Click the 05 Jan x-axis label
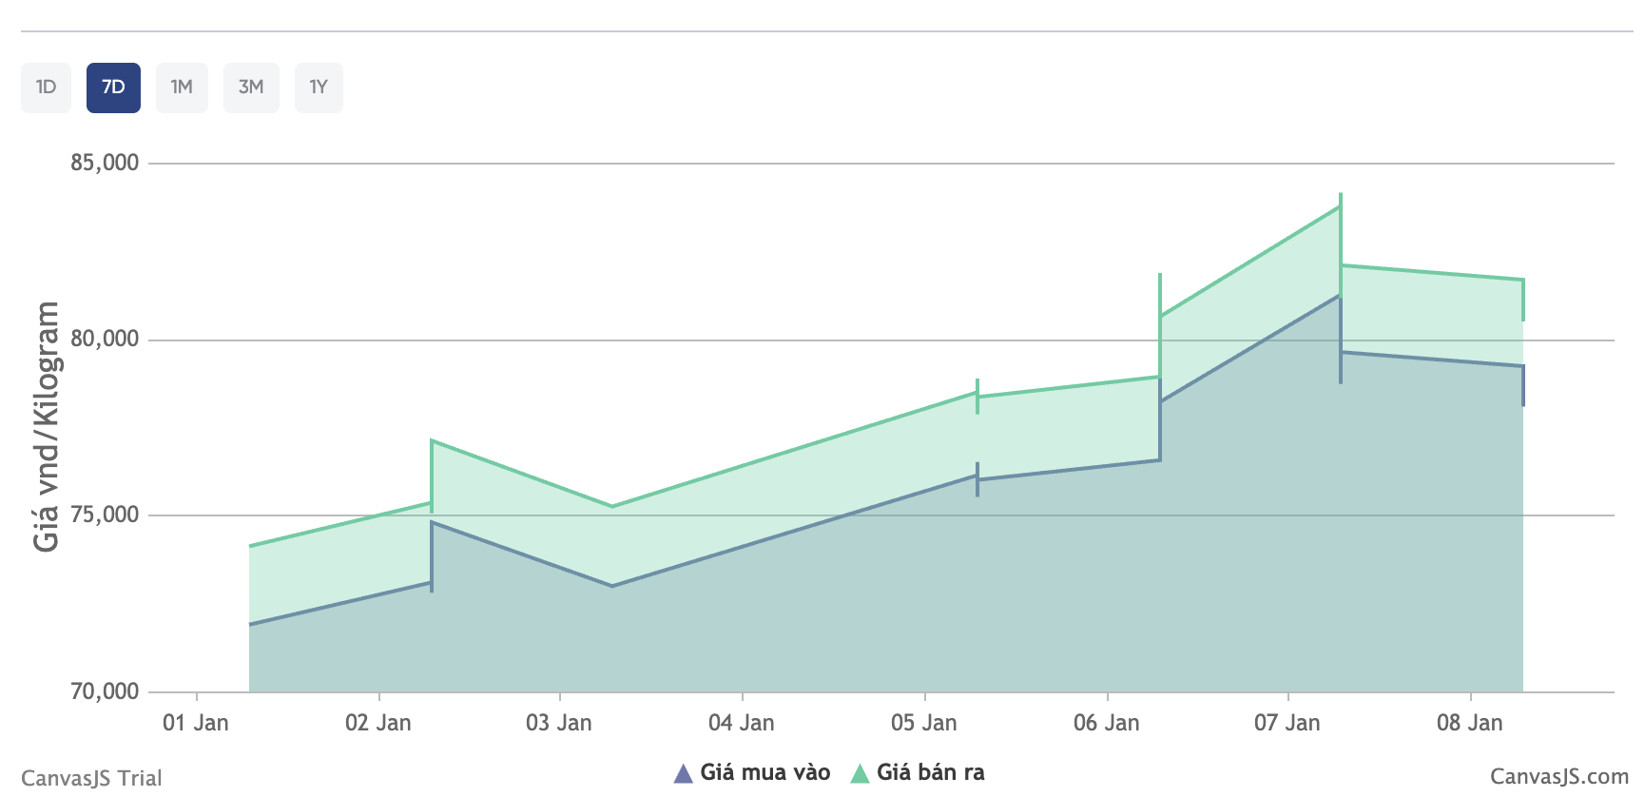This screenshot has width=1645, height=797. 923,723
